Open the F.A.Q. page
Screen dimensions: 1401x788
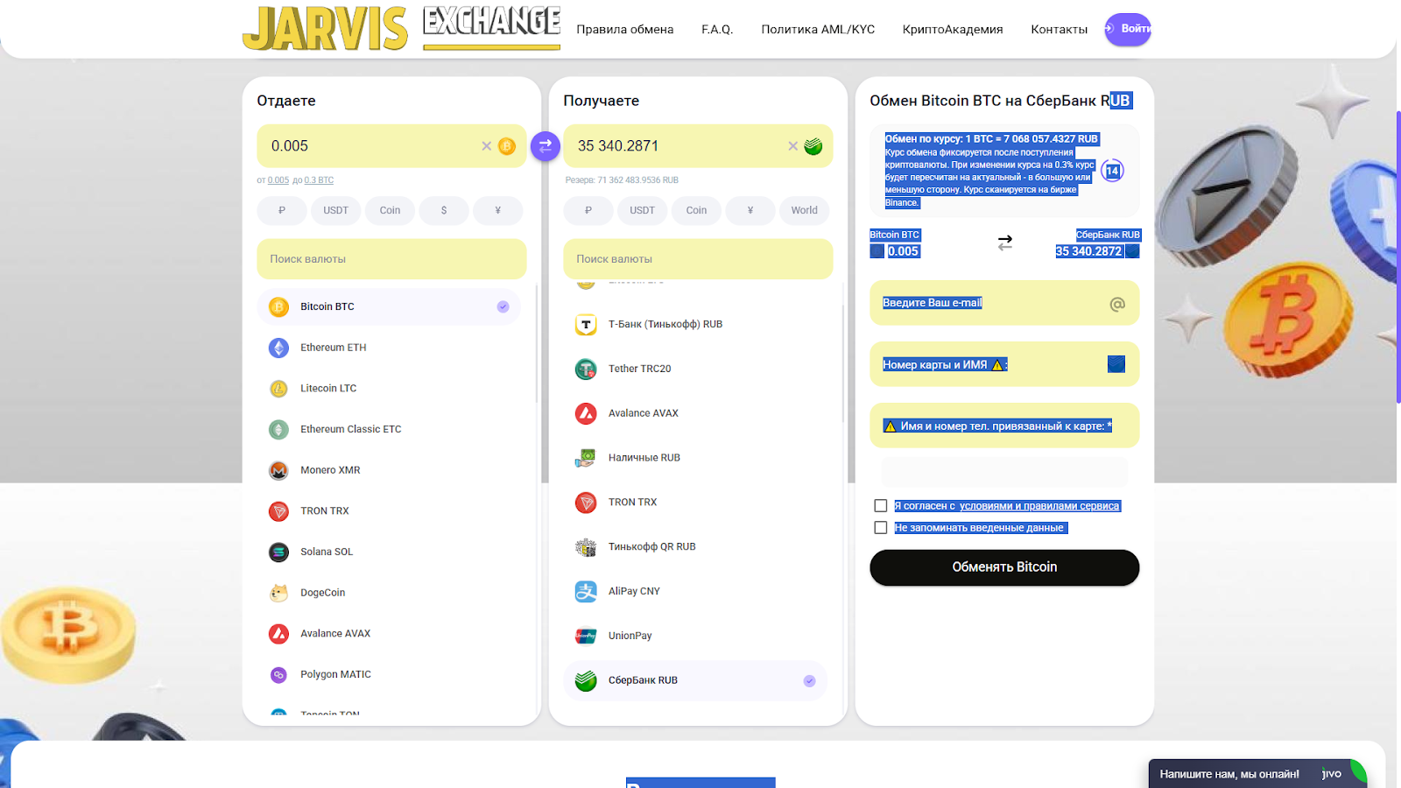[x=717, y=29]
